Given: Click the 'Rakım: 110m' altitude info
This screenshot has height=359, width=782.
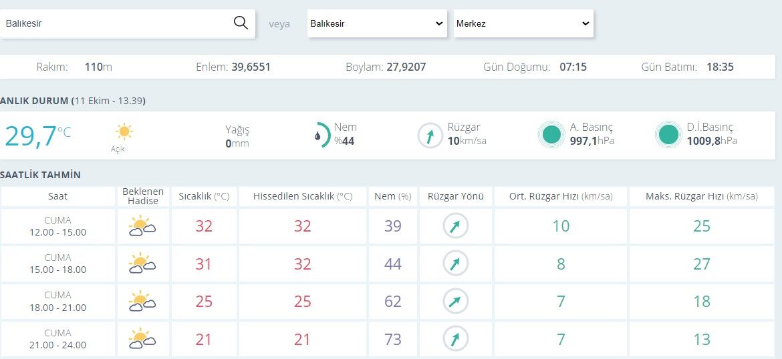Looking at the screenshot, I should [x=74, y=67].
